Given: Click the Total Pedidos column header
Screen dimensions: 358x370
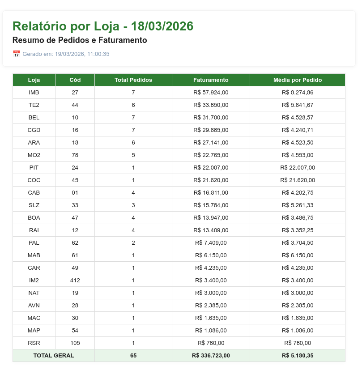Looking at the screenshot, I should (x=133, y=80).
